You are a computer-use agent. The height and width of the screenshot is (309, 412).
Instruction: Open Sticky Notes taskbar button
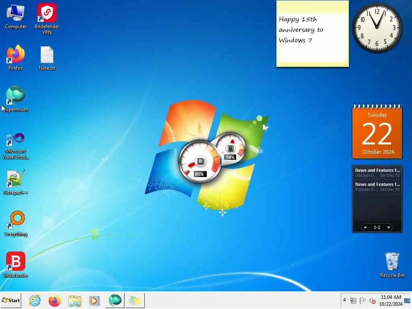click(x=135, y=300)
